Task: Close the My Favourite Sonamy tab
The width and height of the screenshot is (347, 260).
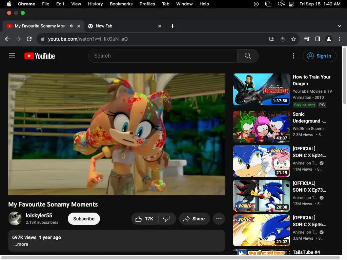Action: [79, 26]
